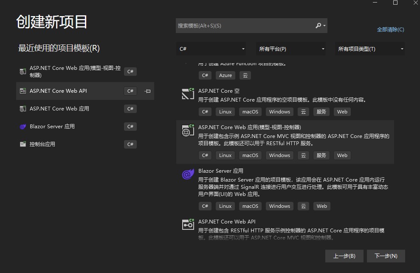This screenshot has height=273, width=420.
Task: Select recent template ASP.NET Core Web 应用(模型-视图-控制器)
Action: click(x=85, y=72)
